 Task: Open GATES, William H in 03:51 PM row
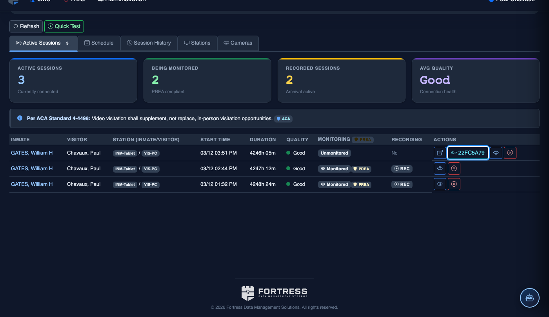point(32,153)
